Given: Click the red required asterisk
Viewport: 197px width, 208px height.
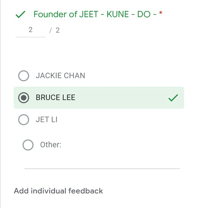Looking at the screenshot, I should [161, 13].
